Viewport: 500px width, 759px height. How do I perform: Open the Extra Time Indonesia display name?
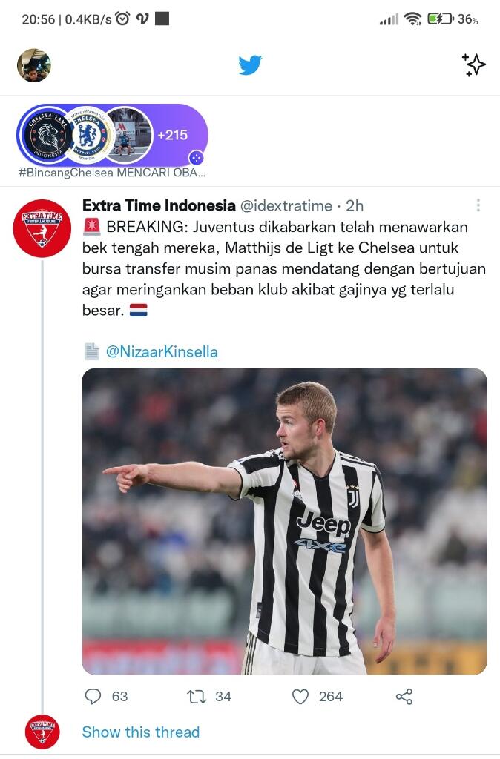pyautogui.click(x=159, y=205)
